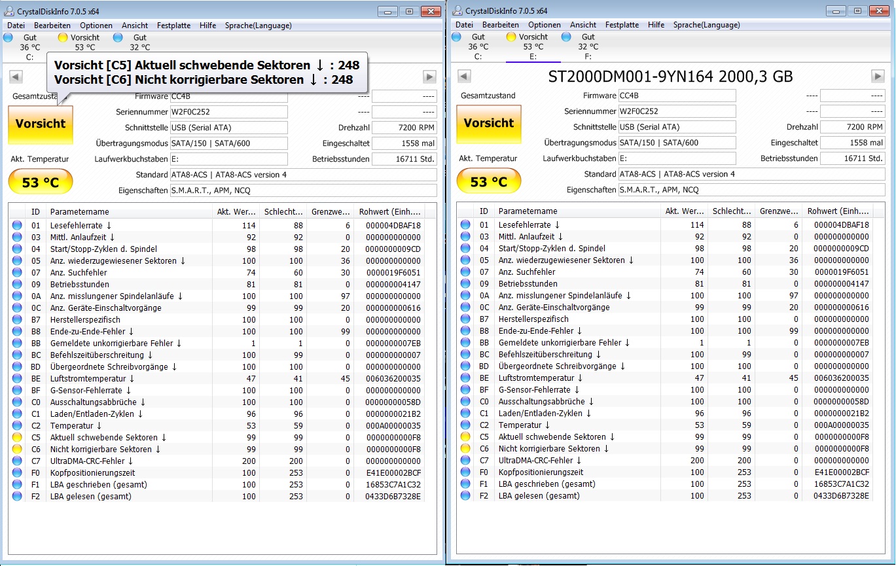896x566 pixels.
Task: Click yellow icon for C5 row in right window
Action: [x=465, y=437]
